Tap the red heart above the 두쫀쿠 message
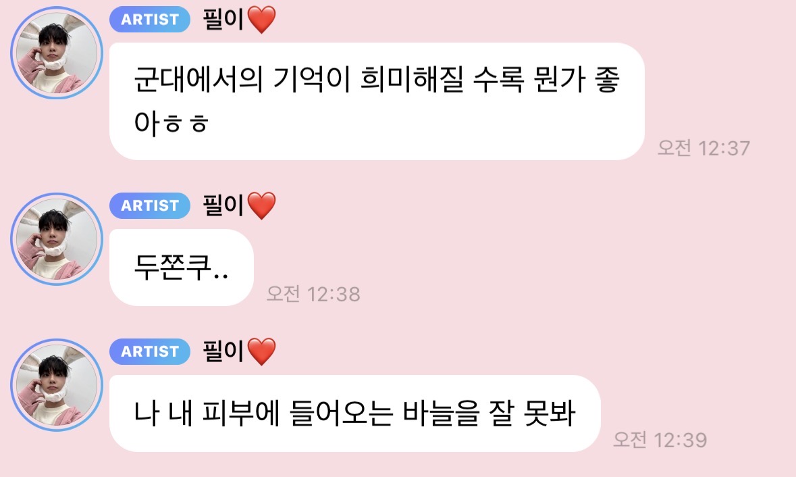Viewport: 796px width, 477px height. [x=261, y=206]
